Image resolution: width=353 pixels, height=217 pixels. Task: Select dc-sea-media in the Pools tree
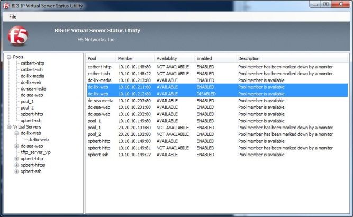33,89
